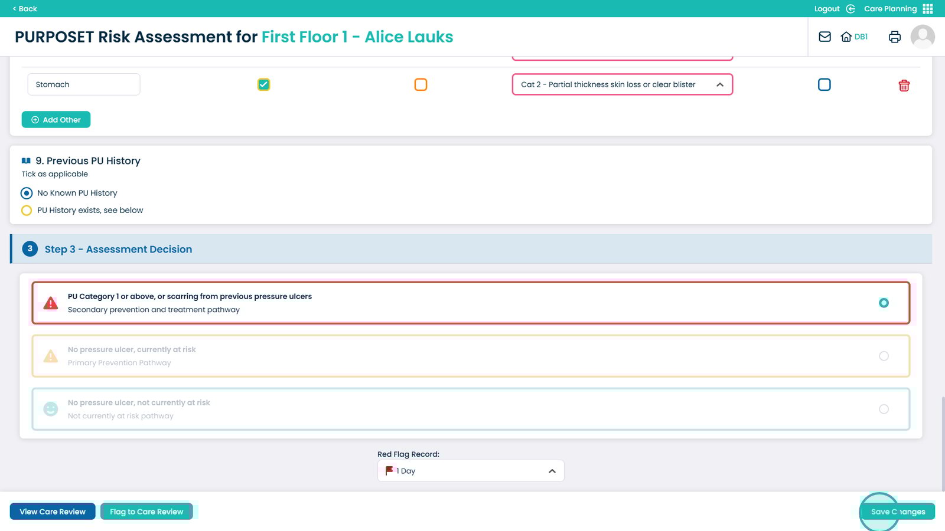Click into the Stomach text field
This screenshot has width=945, height=531.
(x=83, y=84)
